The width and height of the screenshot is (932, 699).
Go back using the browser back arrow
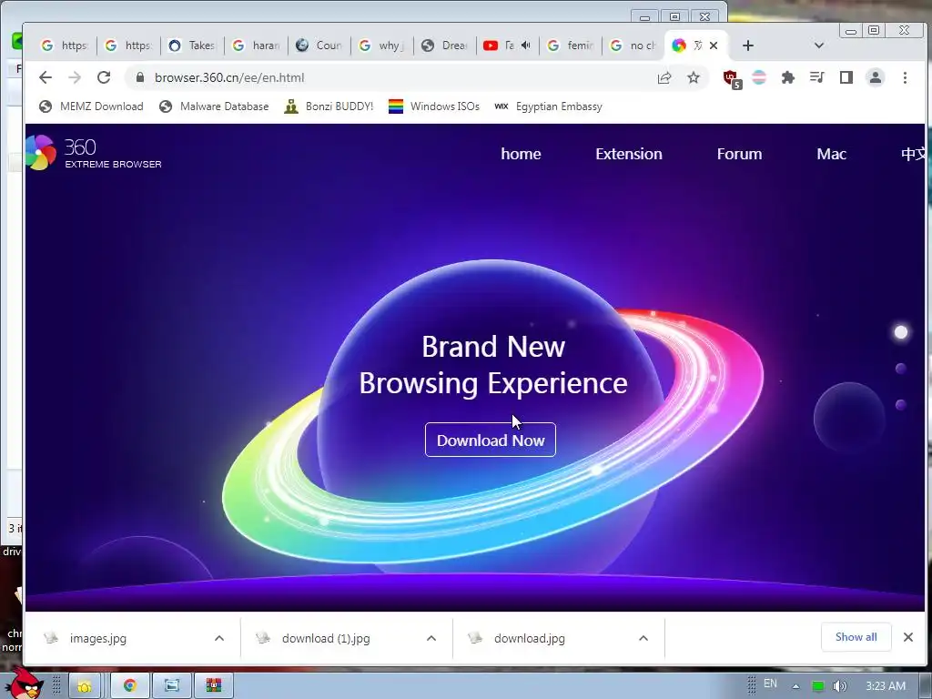(46, 77)
